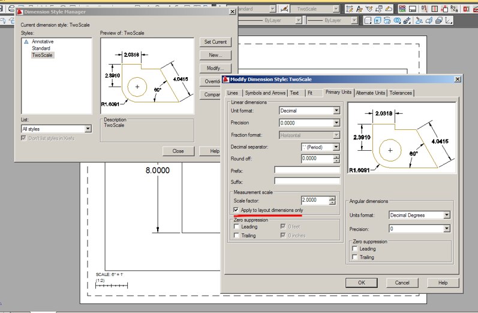The width and height of the screenshot is (478, 313).
Task: Select Annotative in the Styles list
Action: click(43, 42)
